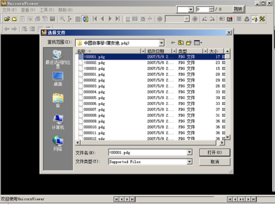Click the floppy disk save icon
This screenshot has height=205, width=275.
click(53, 19)
